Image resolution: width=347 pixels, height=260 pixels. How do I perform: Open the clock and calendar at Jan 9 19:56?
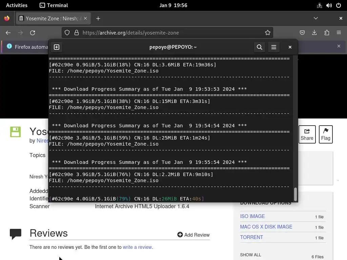tap(173, 5)
